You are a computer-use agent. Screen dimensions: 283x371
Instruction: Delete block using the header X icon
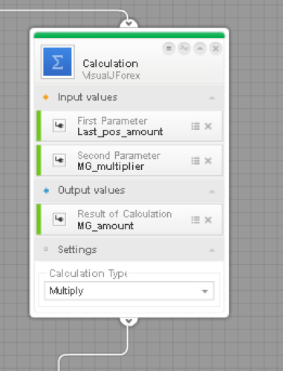(215, 48)
